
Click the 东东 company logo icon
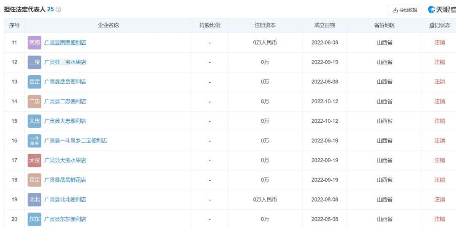point(35,219)
